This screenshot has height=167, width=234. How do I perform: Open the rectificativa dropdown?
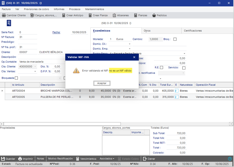(183, 73)
